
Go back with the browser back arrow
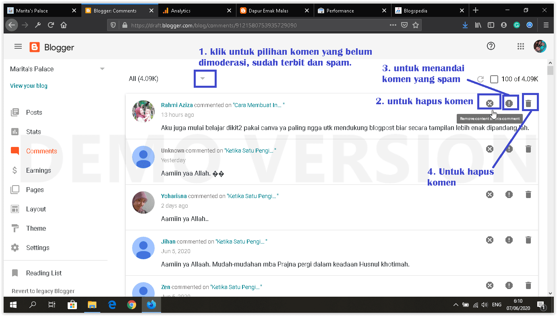(12, 25)
